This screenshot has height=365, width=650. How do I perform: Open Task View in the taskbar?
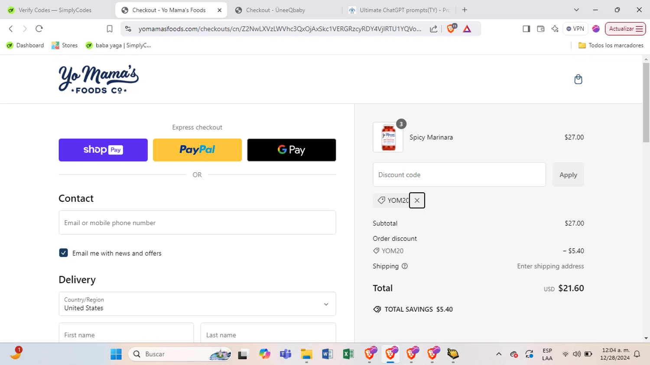click(x=243, y=354)
